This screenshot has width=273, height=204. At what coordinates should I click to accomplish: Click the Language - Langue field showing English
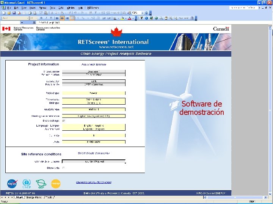point(94,125)
